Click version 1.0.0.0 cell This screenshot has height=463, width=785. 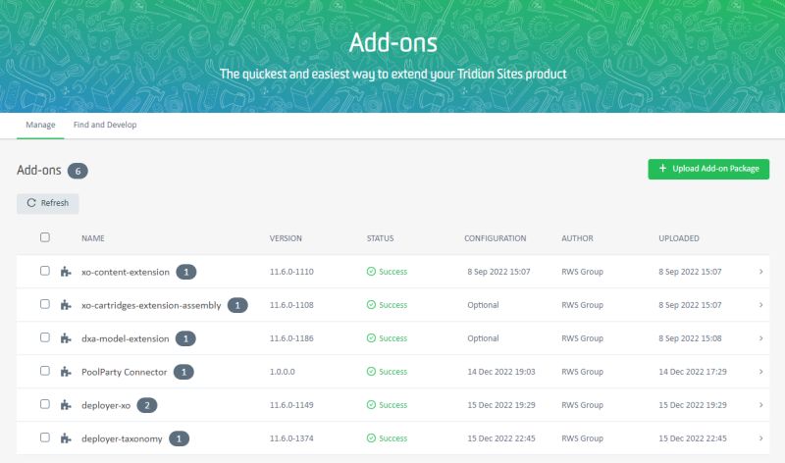click(x=283, y=372)
